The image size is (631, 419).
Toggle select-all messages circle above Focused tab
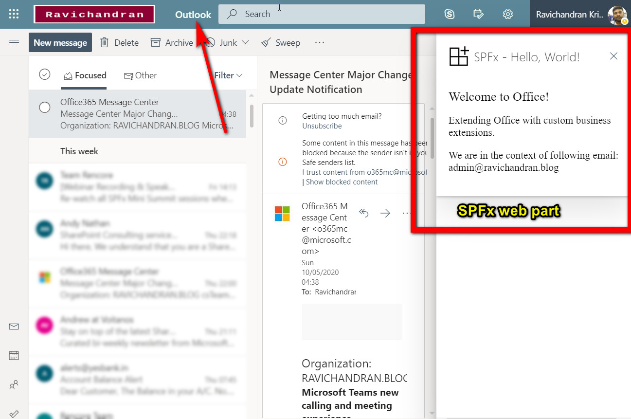44,74
